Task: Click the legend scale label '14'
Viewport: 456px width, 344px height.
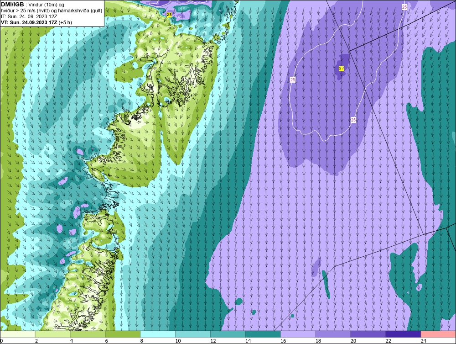Action: click(248, 341)
